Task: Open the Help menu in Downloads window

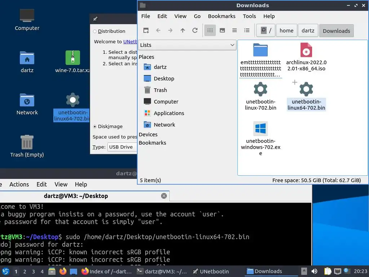Action: coord(269,16)
